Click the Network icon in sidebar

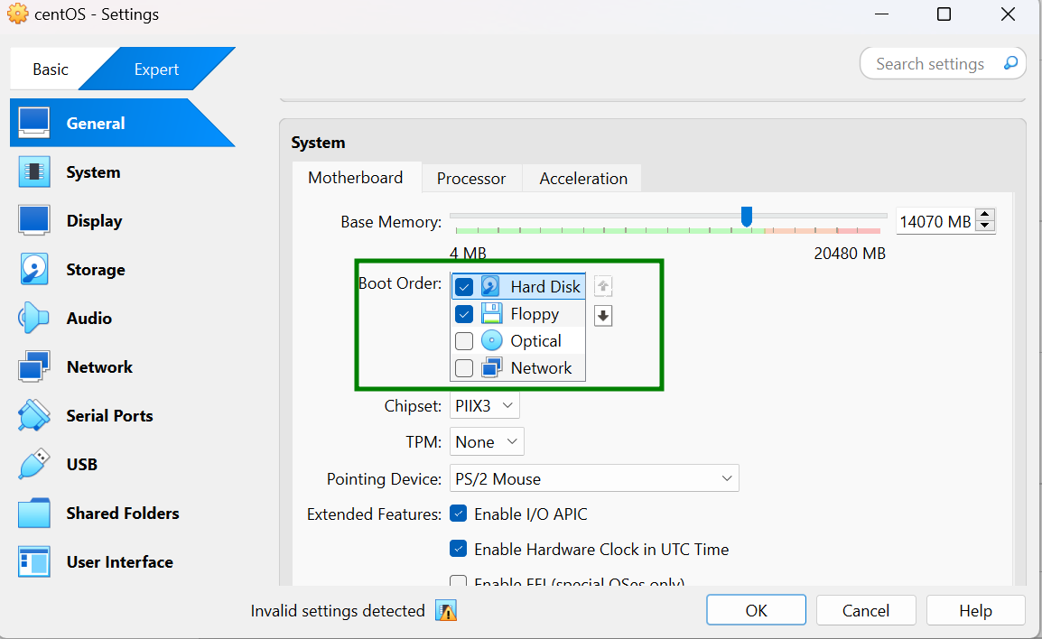tap(34, 366)
